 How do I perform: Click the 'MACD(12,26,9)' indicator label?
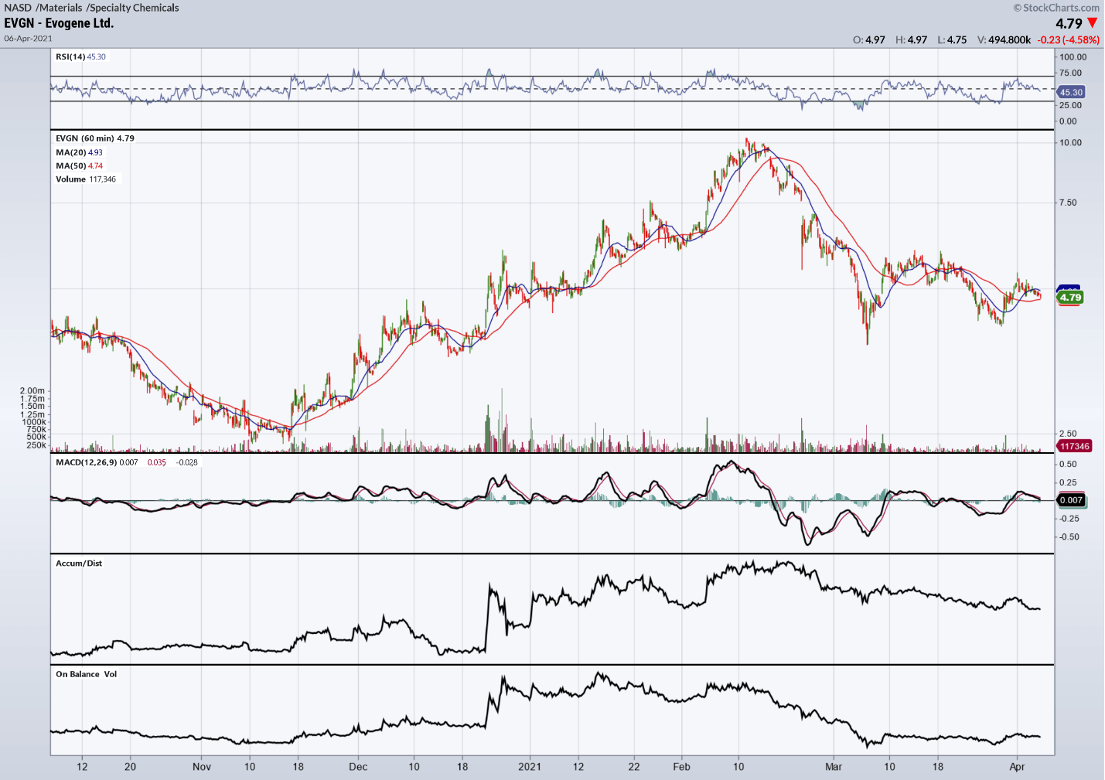click(x=86, y=462)
